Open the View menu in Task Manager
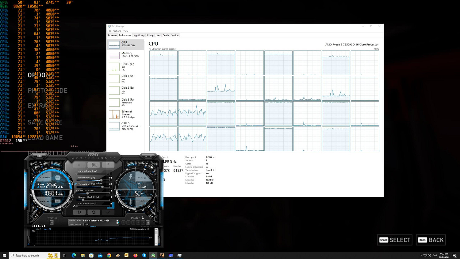This screenshot has height=259, width=460. pos(126,31)
